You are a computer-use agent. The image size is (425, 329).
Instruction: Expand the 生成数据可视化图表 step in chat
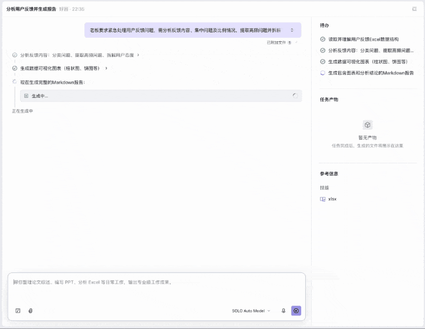[106, 68]
